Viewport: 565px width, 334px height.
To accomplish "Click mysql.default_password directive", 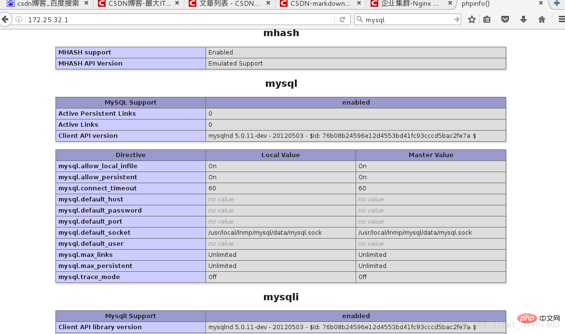I will (100, 211).
